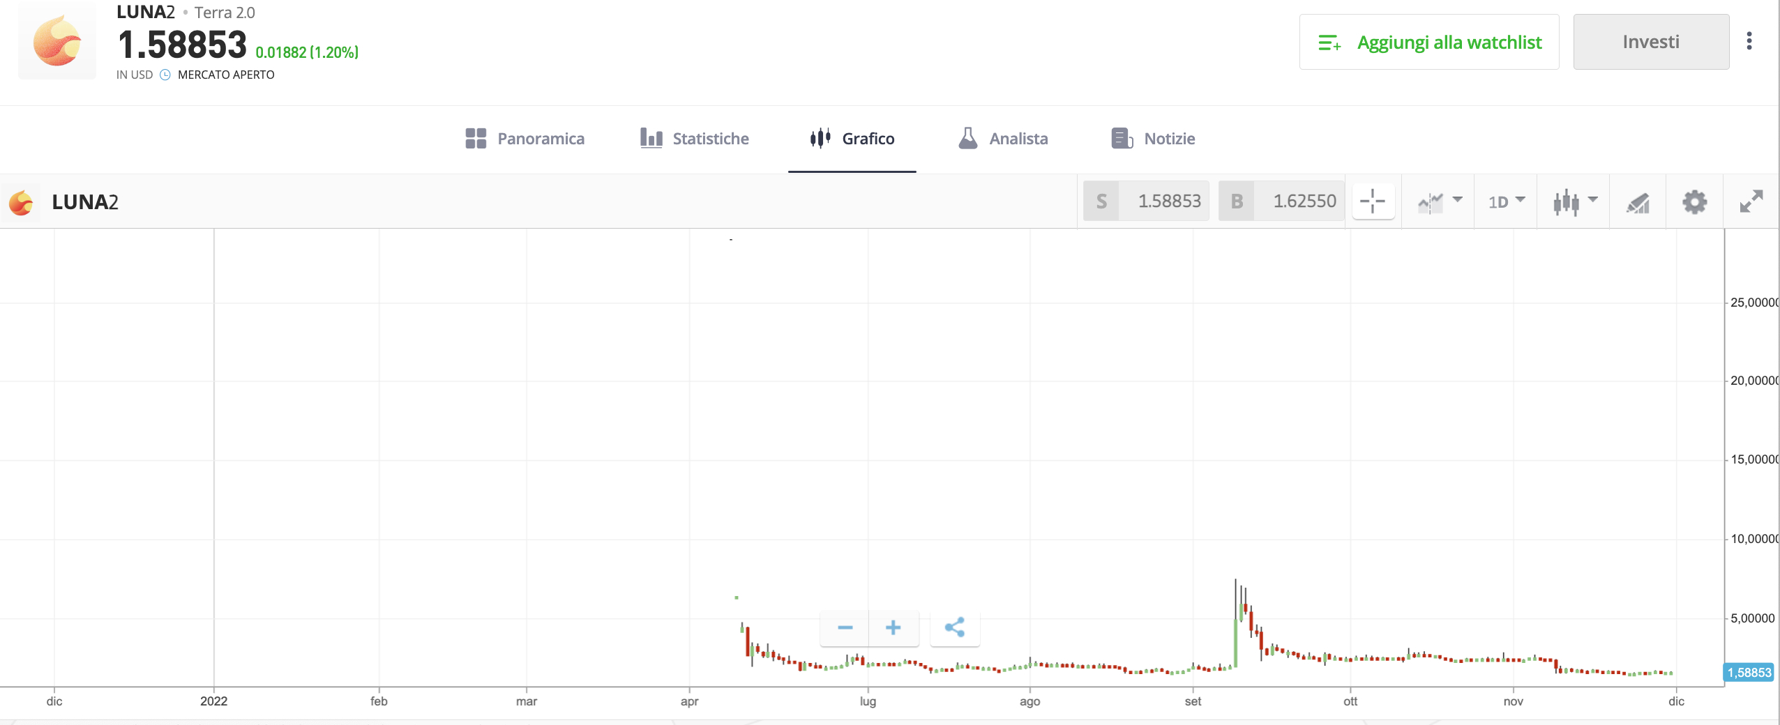The height and width of the screenshot is (725, 1780).
Task: Click the September spike candle
Action: tap(1236, 624)
